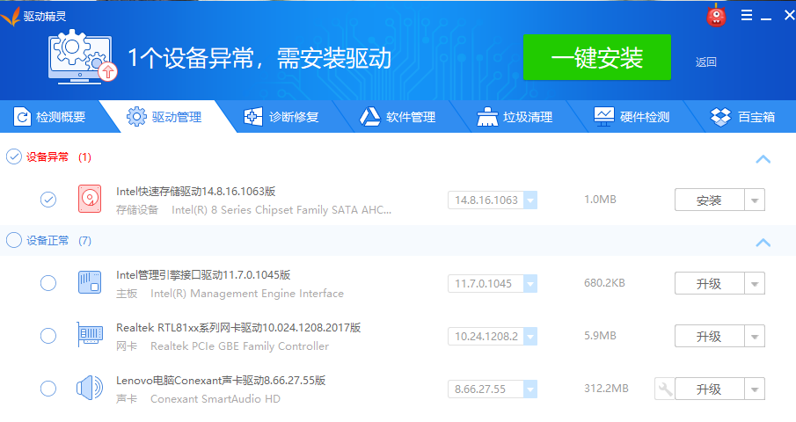
Task: Click the 返回 link
Action: [705, 62]
